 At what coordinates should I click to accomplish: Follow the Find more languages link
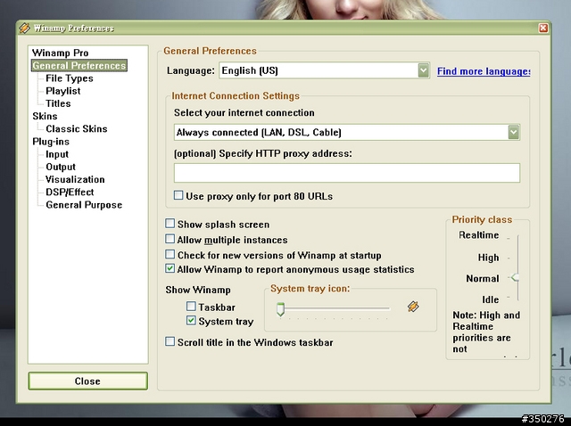(484, 71)
